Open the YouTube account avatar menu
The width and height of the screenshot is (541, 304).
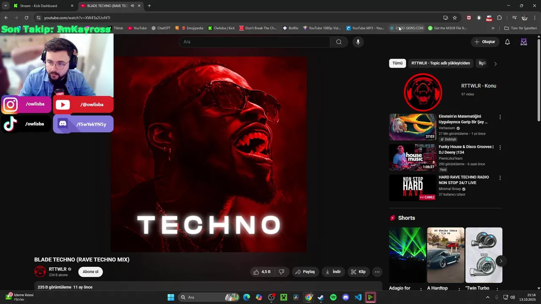pyautogui.click(x=524, y=42)
